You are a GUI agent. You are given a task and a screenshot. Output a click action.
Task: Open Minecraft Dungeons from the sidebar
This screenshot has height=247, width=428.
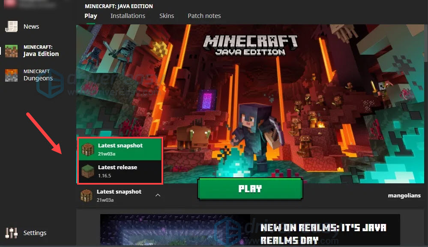(38, 75)
